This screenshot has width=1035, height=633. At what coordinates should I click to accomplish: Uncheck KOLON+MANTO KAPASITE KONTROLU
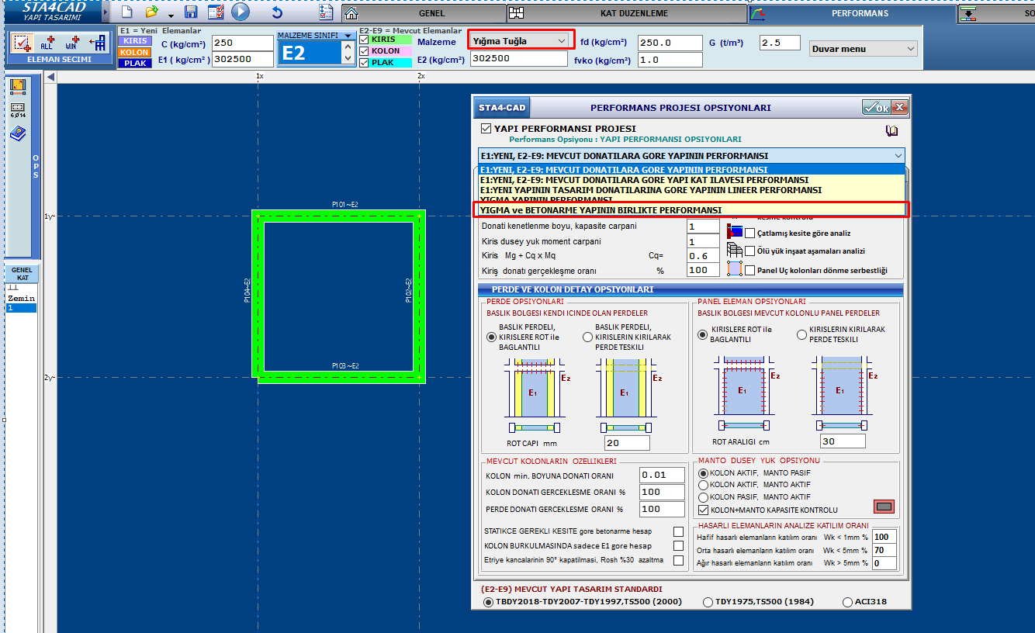703,510
